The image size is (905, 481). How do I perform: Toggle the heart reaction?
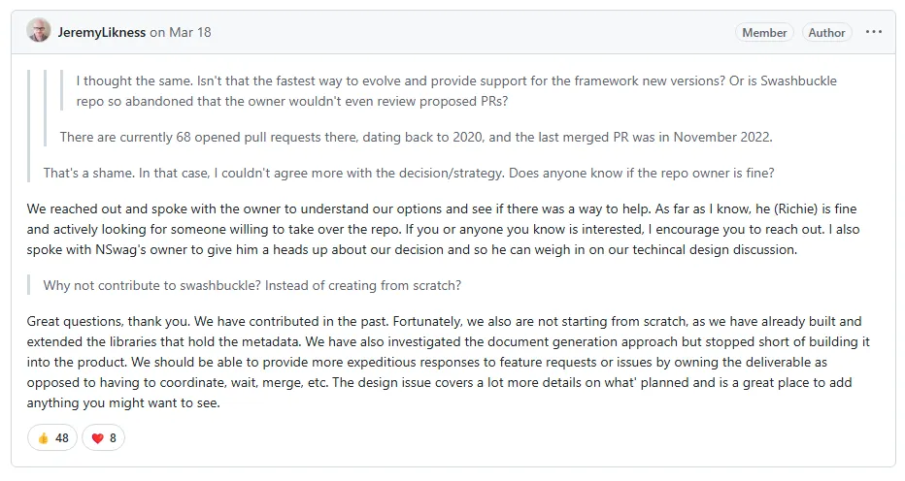pos(97,437)
